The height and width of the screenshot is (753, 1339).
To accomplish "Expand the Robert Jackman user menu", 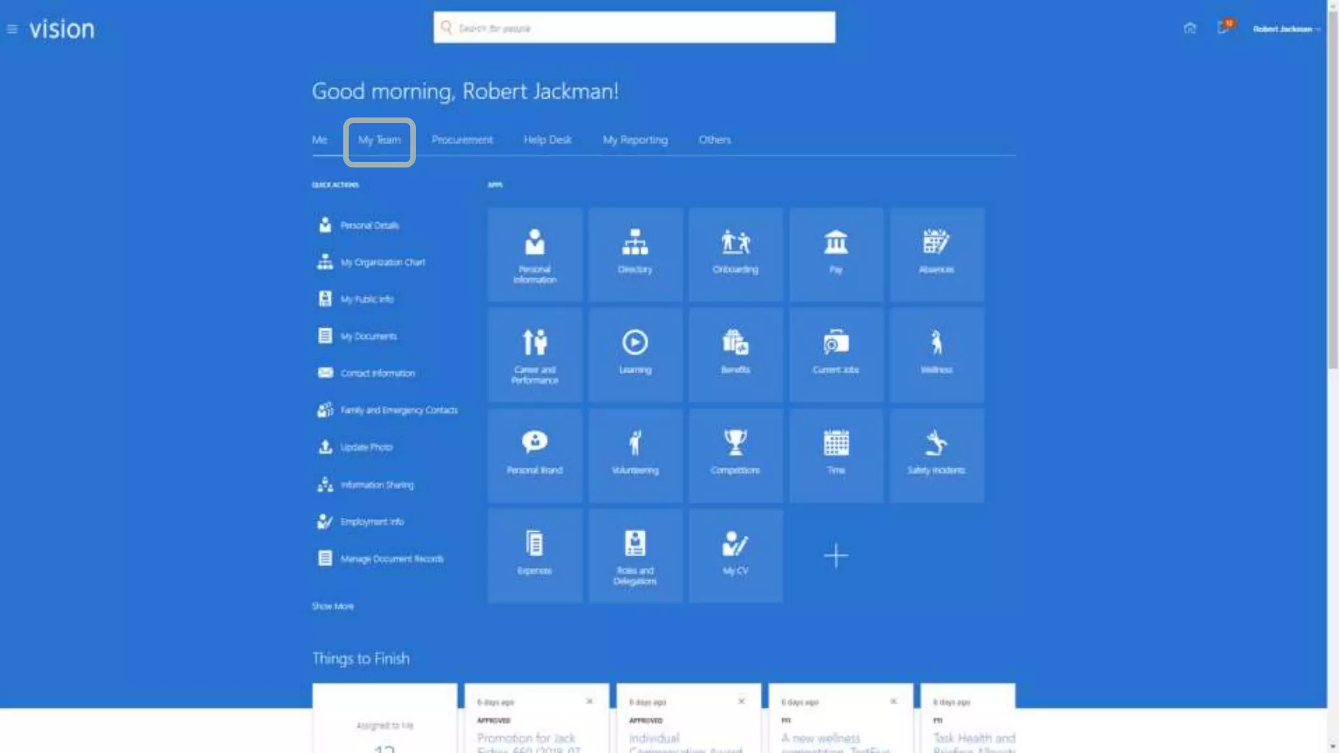I will click(x=1285, y=29).
